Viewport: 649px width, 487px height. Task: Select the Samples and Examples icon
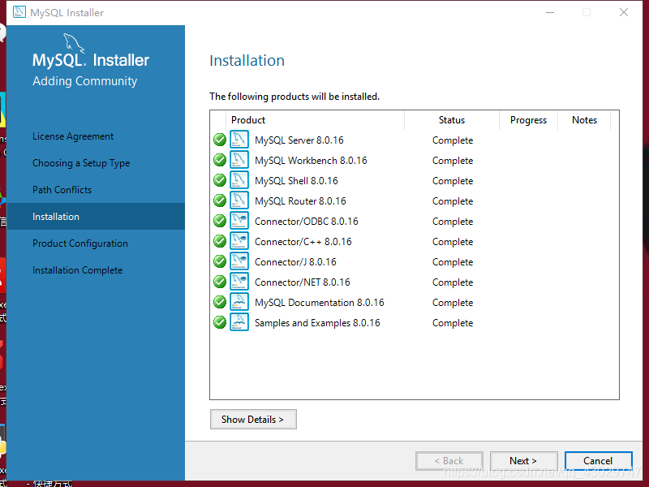(x=239, y=322)
